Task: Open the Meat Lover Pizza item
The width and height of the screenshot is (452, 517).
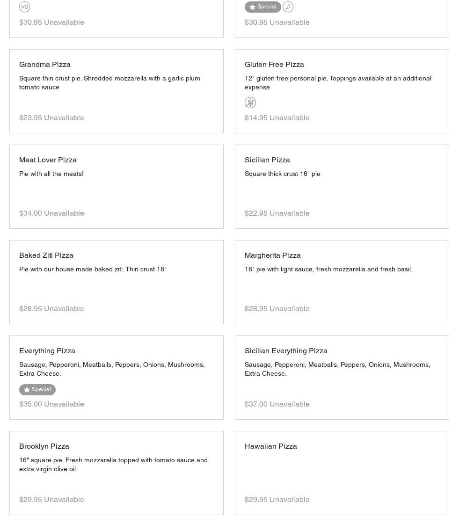Action: pos(48,160)
